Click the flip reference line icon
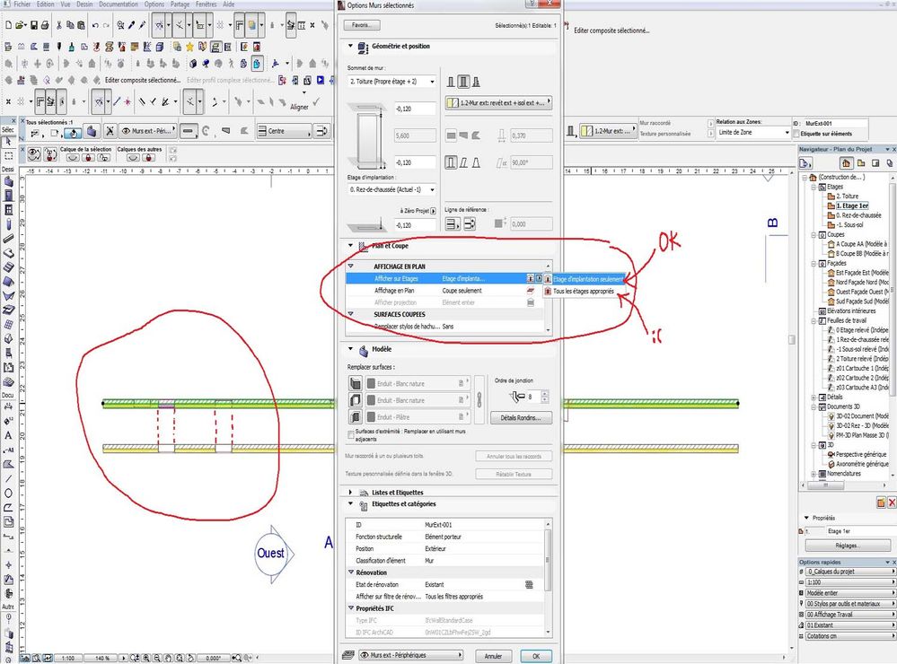The width and height of the screenshot is (897, 664). click(x=470, y=224)
